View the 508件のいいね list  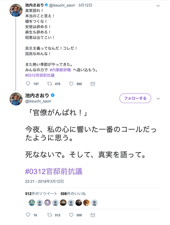[x=73, y=193]
